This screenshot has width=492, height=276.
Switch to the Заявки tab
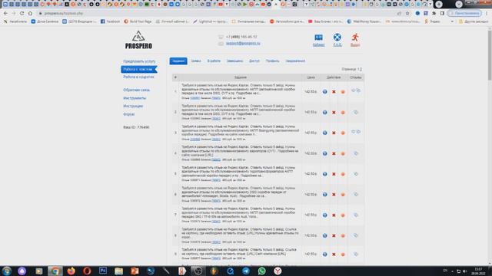click(196, 61)
